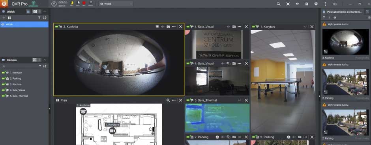Open fisheye dewarp mode on 3. Kuchnia
Screen dimensions: 371x145
point(157,27)
